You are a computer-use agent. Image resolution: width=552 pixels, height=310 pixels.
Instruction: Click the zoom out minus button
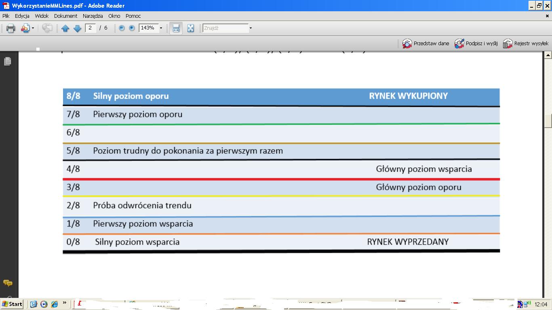coord(122,28)
